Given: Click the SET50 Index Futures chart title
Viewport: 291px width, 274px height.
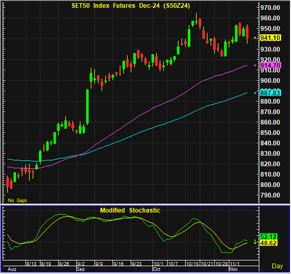Looking at the screenshot, I should 131,6.
